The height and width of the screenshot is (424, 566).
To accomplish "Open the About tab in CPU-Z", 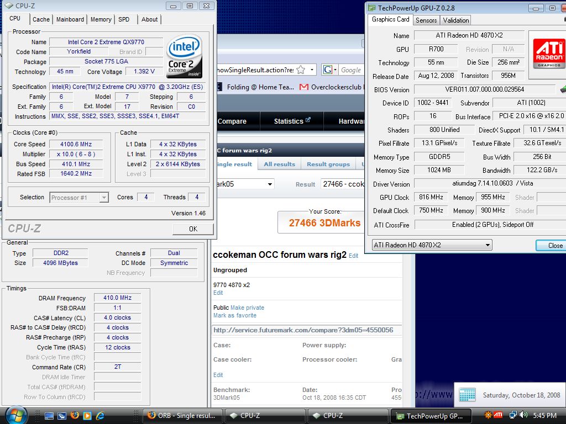I will [x=149, y=19].
